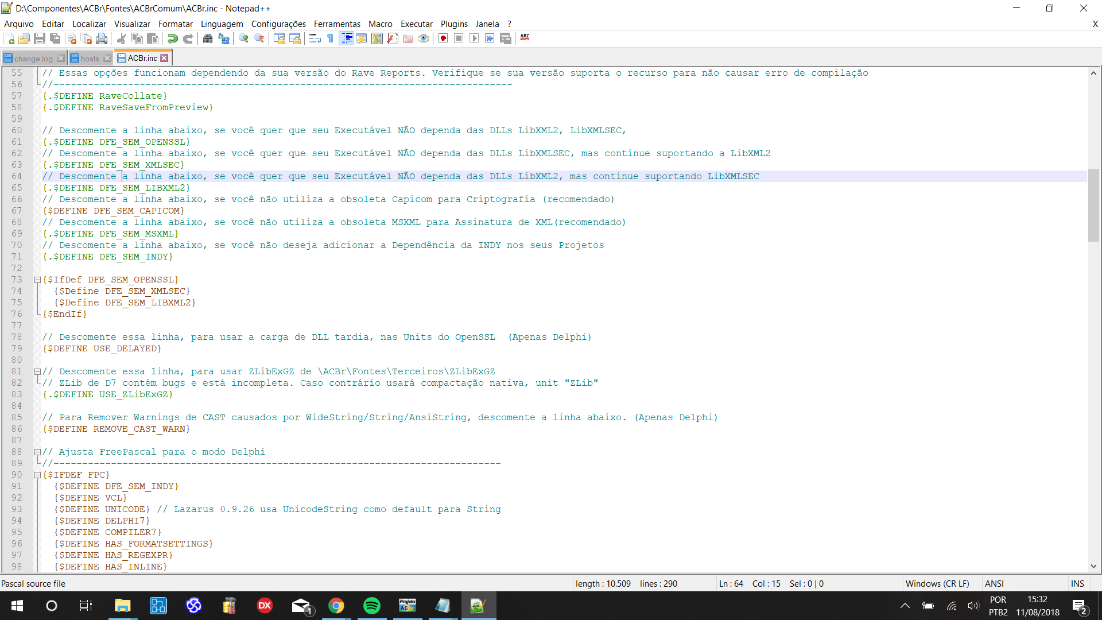Open the Executar menu
Viewport: 1102px width, 620px height.
(416, 24)
